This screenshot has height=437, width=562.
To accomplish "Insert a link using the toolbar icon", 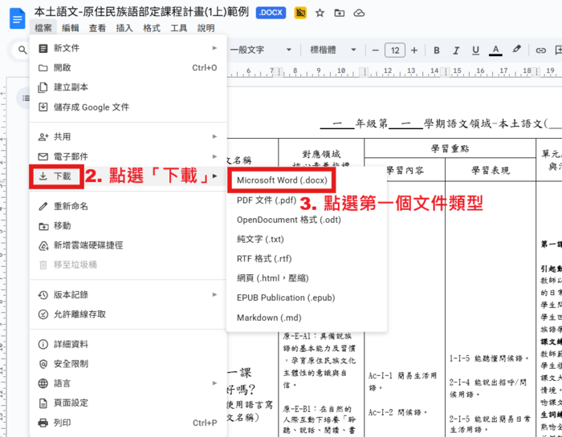I will click(541, 51).
